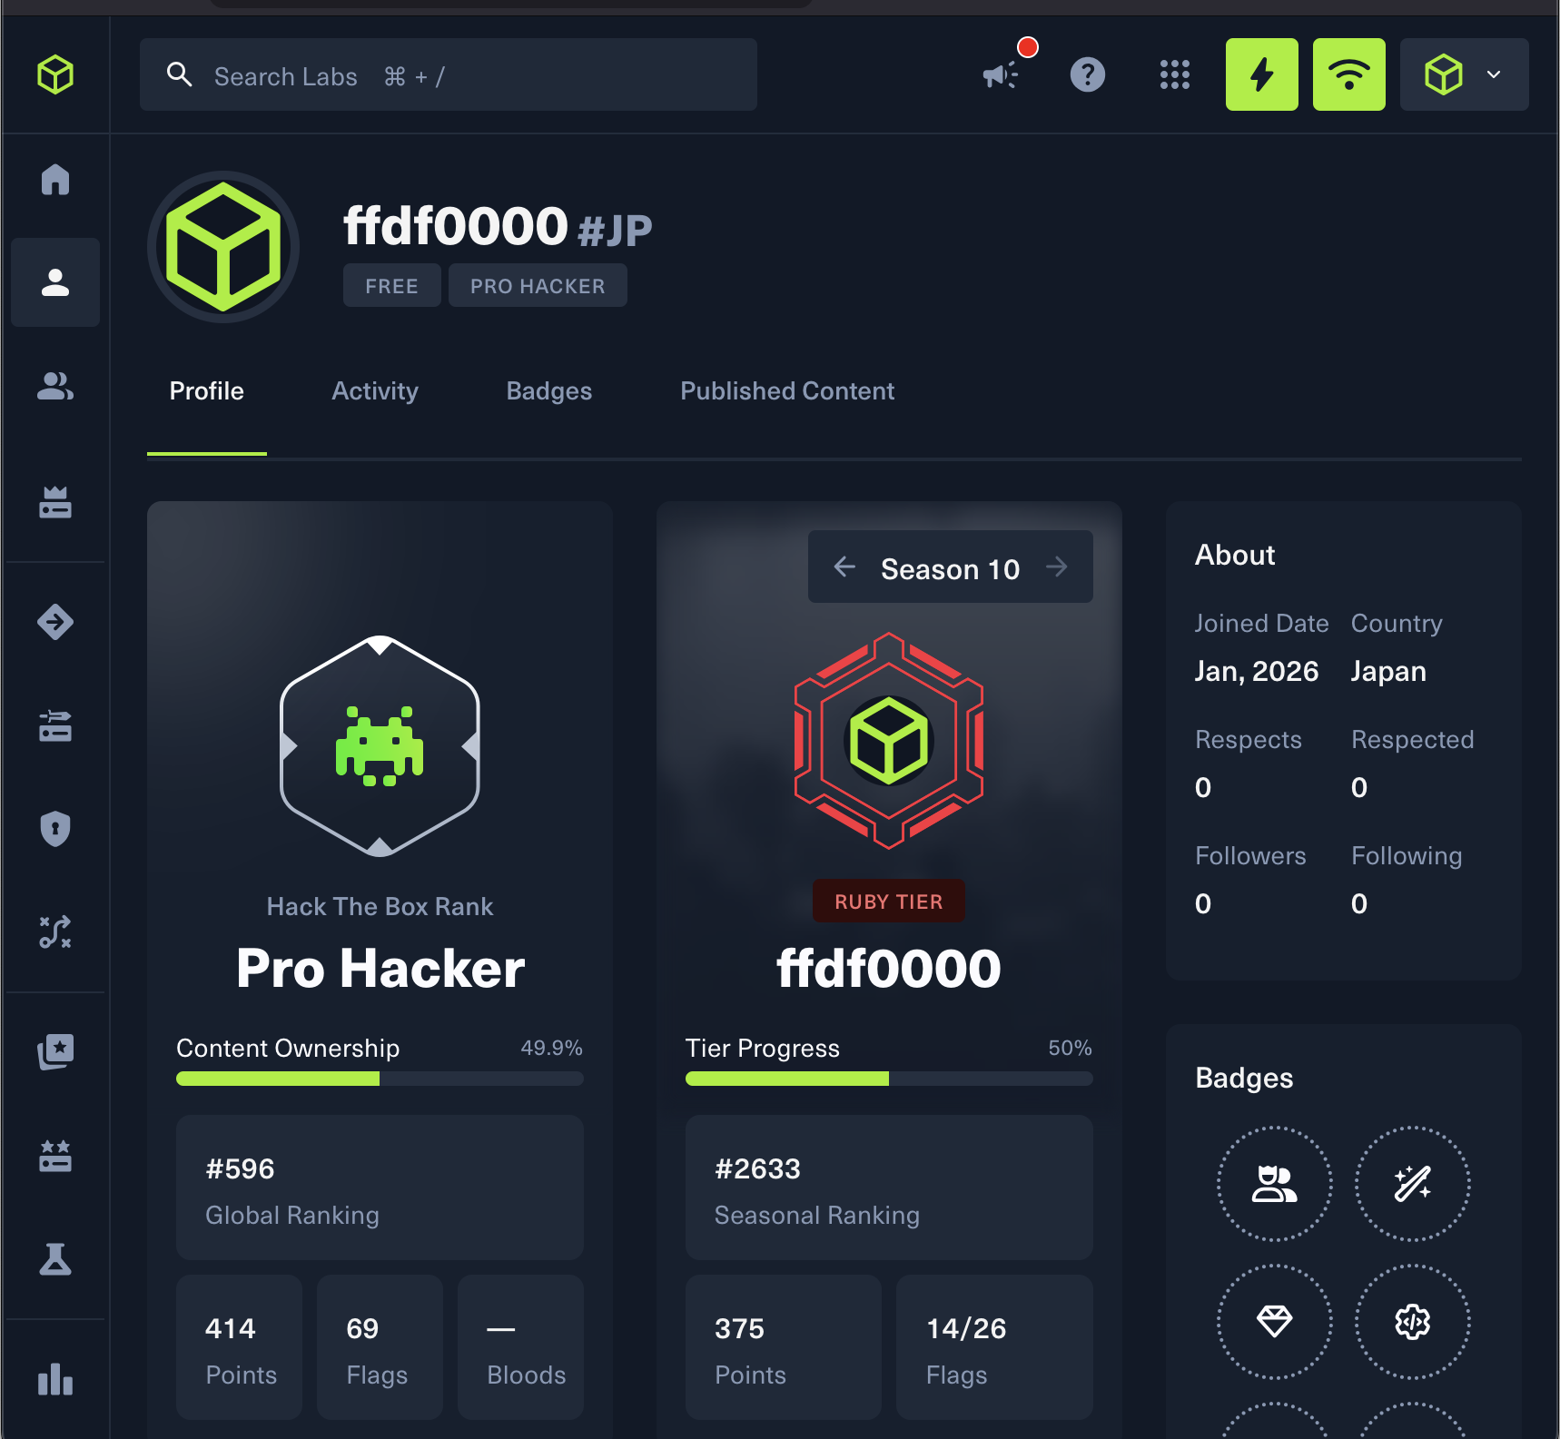
Task: Go to previous season with left arrow
Action: tap(844, 567)
